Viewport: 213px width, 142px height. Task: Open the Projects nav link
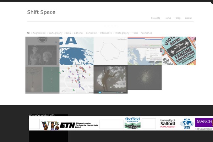tap(155, 18)
